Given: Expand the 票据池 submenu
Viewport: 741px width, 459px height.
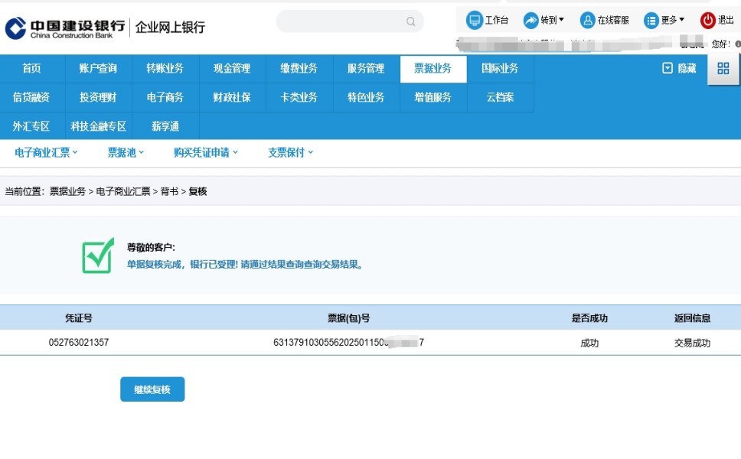Looking at the screenshot, I should [x=126, y=152].
